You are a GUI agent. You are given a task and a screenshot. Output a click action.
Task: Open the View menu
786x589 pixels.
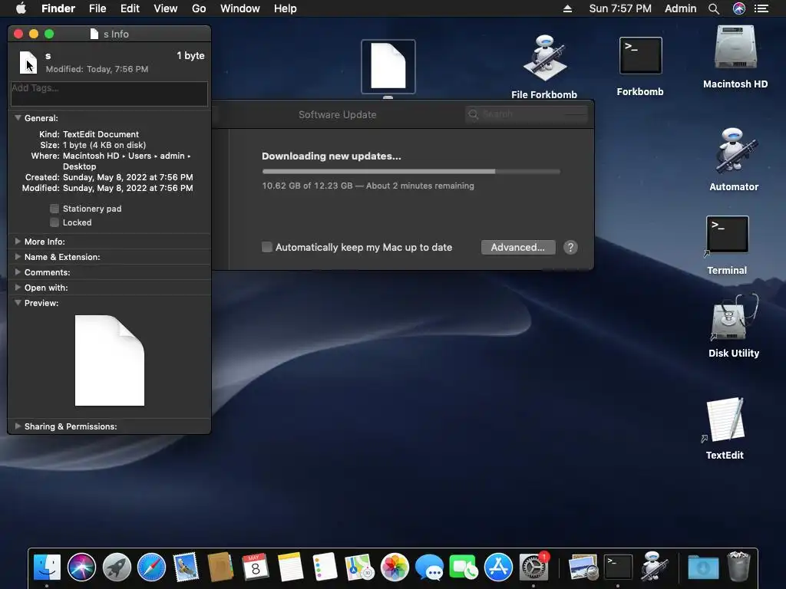click(x=166, y=8)
